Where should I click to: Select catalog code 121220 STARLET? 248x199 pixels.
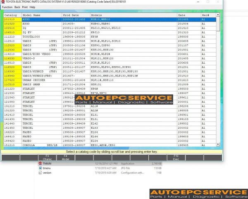pyautogui.click(x=12, y=89)
